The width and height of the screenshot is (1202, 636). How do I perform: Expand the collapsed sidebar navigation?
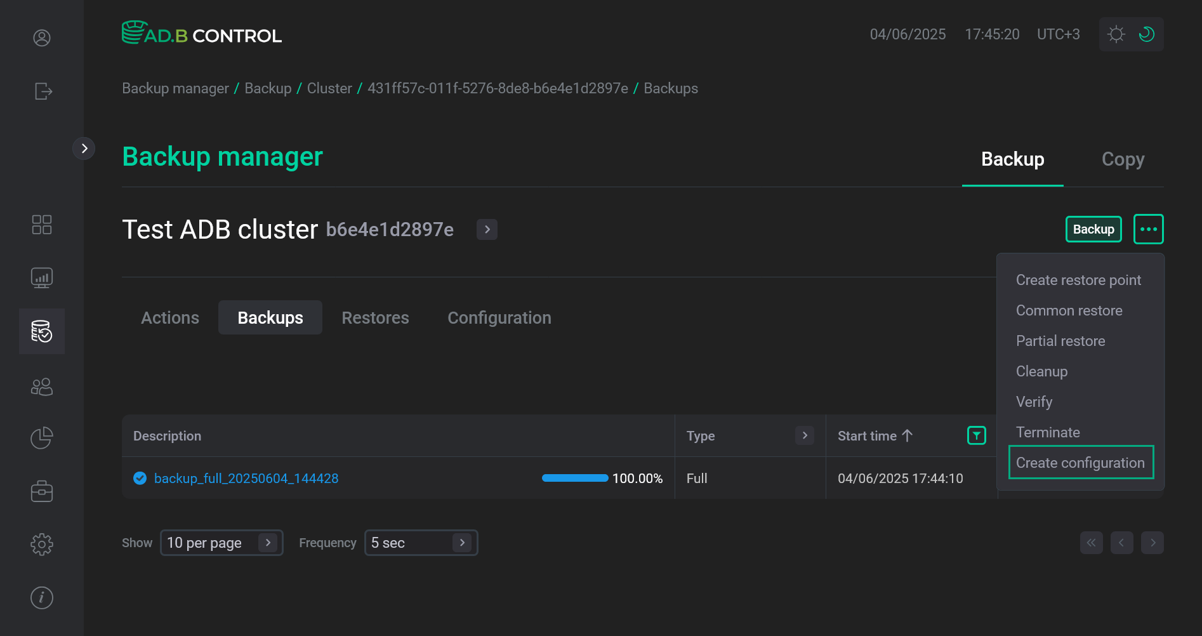coord(84,149)
